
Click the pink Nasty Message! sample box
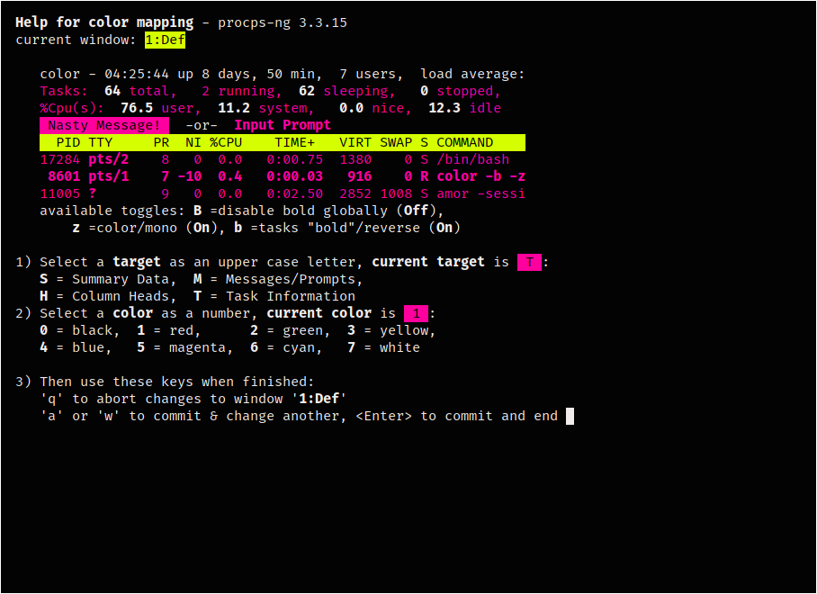pos(104,125)
